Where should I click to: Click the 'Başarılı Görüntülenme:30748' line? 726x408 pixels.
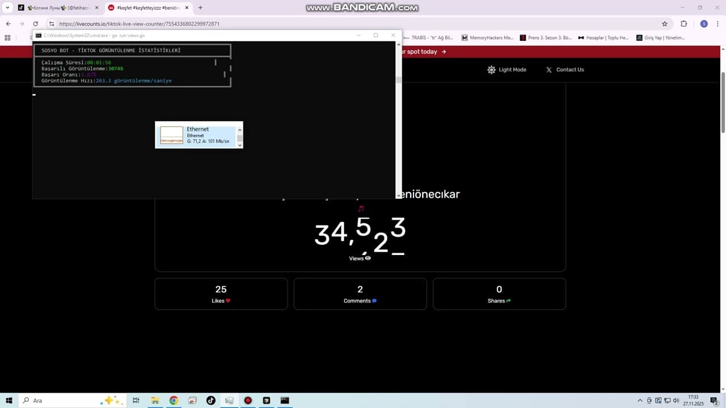pos(82,69)
